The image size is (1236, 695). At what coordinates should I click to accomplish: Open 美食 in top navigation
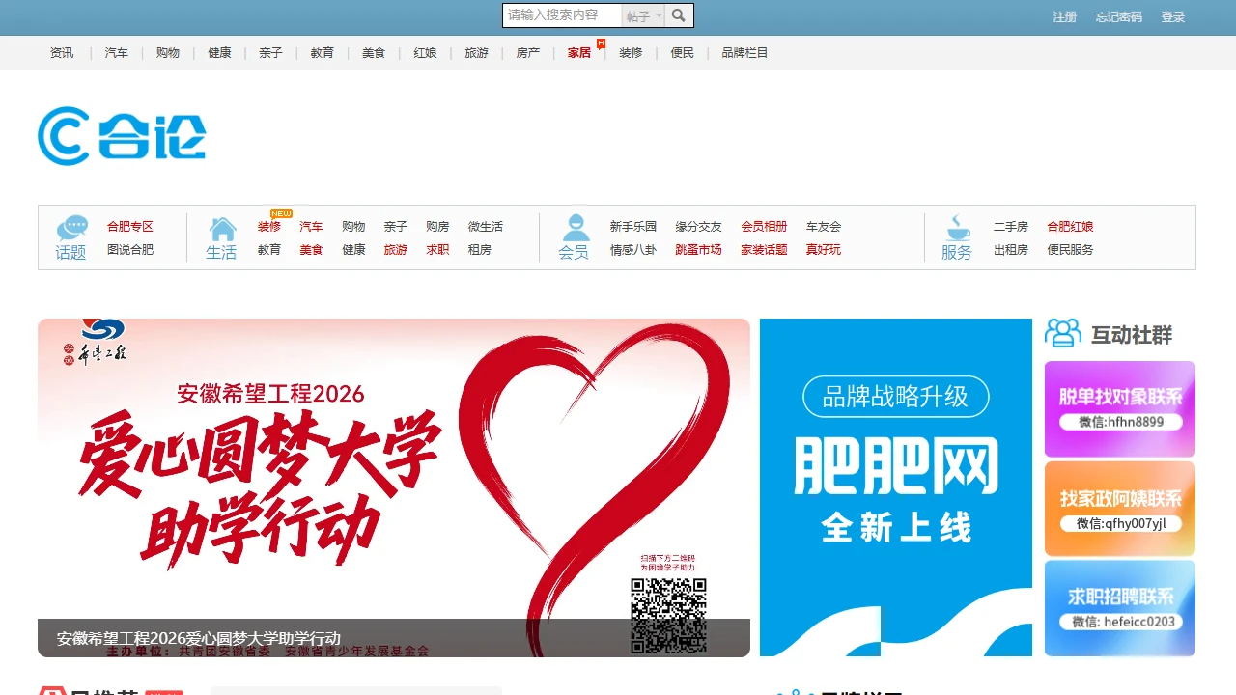click(x=374, y=53)
